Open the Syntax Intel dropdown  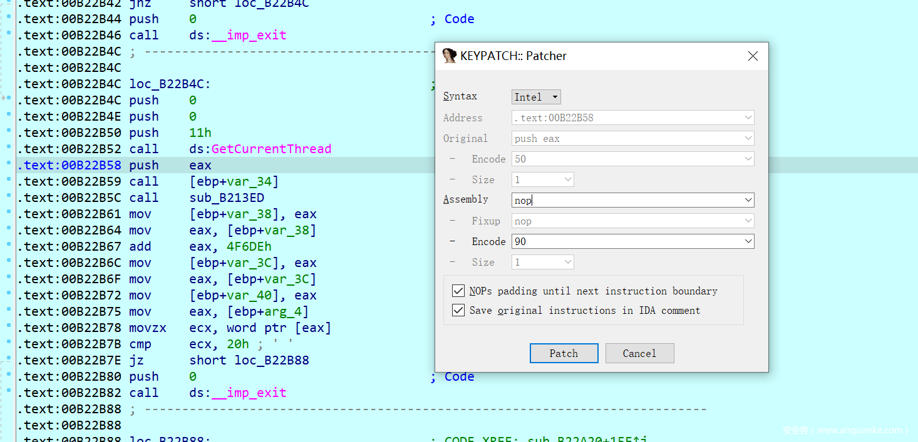coord(536,97)
